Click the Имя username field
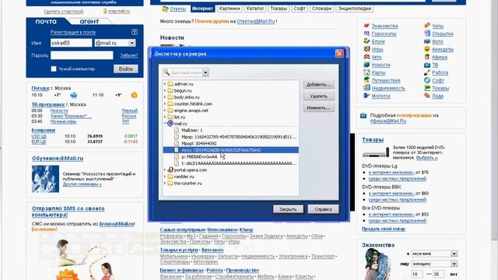 click(x=71, y=43)
